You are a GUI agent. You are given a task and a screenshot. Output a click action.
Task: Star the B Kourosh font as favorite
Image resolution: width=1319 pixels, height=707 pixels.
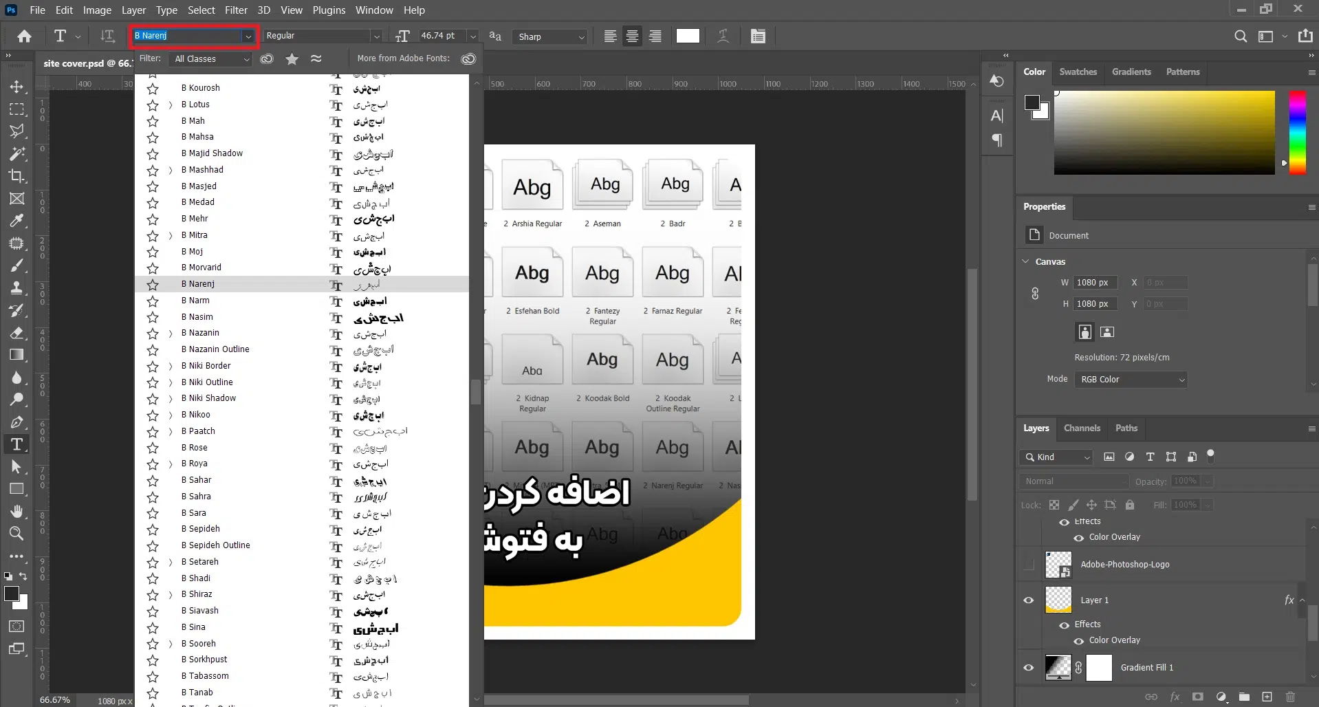153,89
